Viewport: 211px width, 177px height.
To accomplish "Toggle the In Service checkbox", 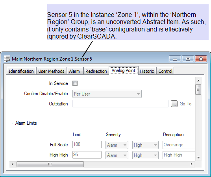I will (x=75, y=83).
